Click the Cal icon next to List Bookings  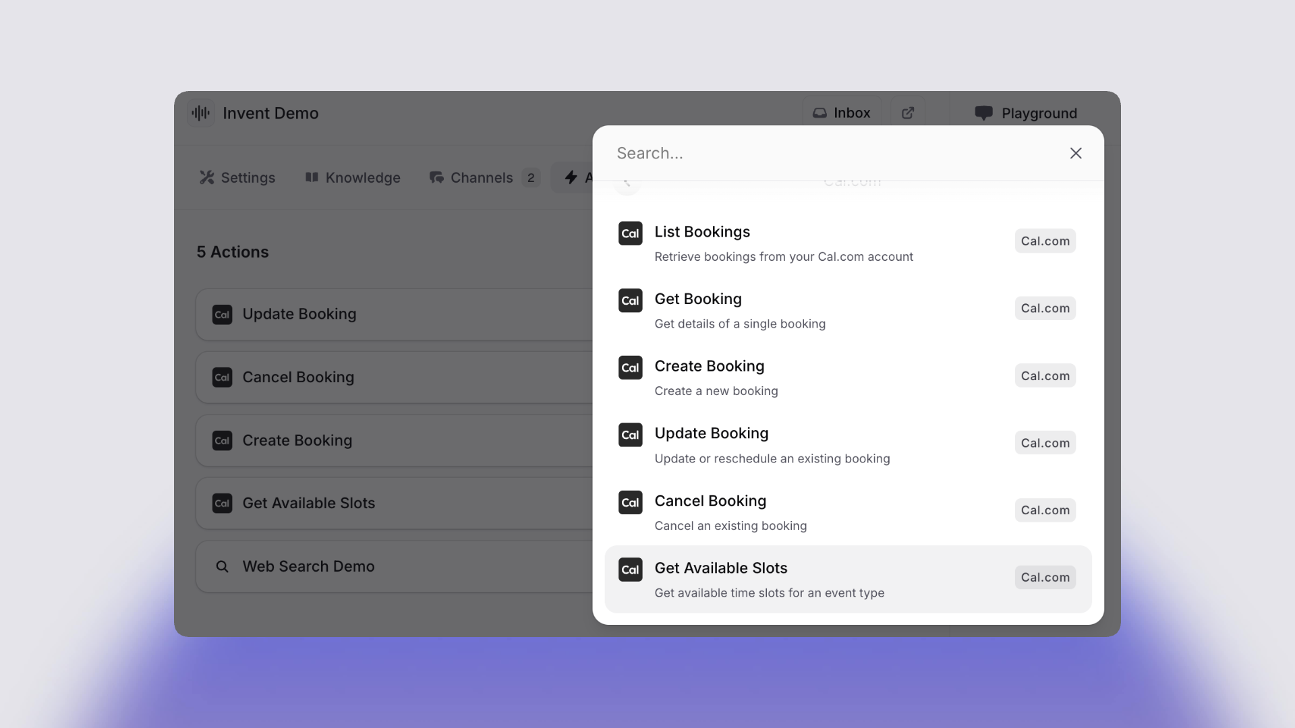tap(630, 233)
